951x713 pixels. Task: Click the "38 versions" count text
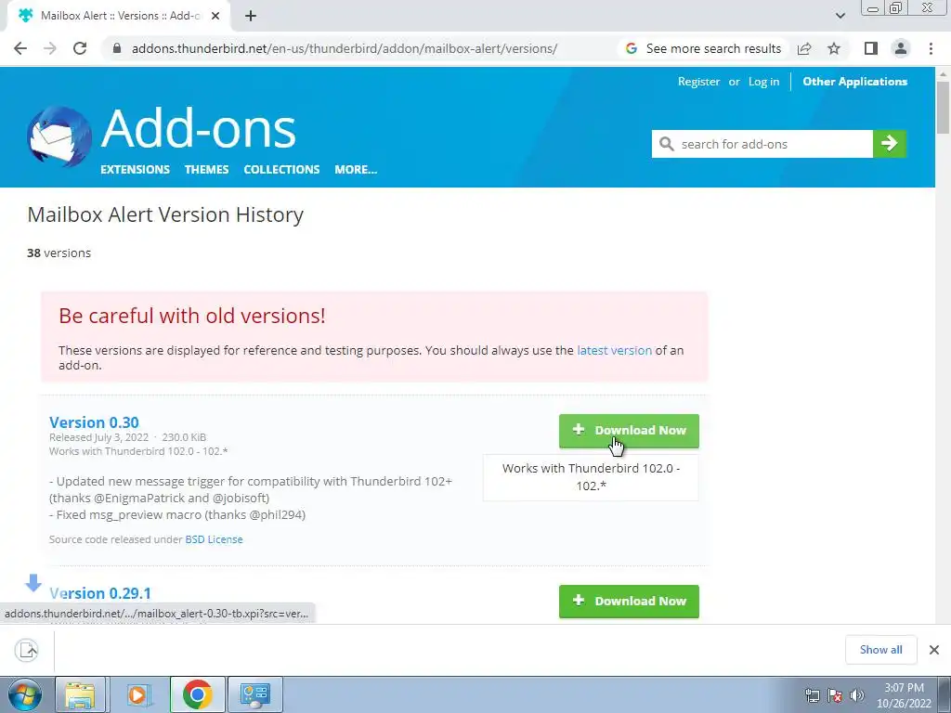click(x=59, y=253)
